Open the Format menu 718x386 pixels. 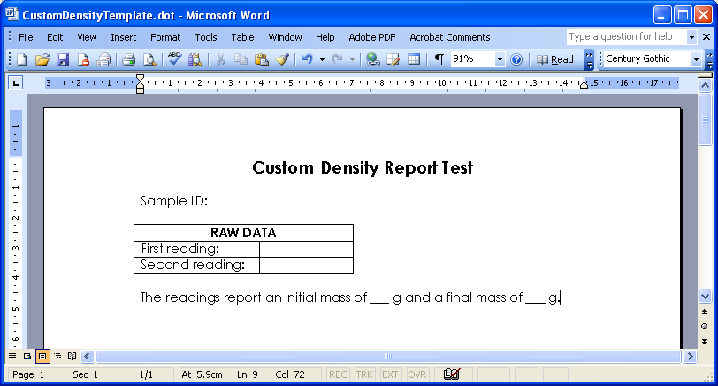click(164, 37)
